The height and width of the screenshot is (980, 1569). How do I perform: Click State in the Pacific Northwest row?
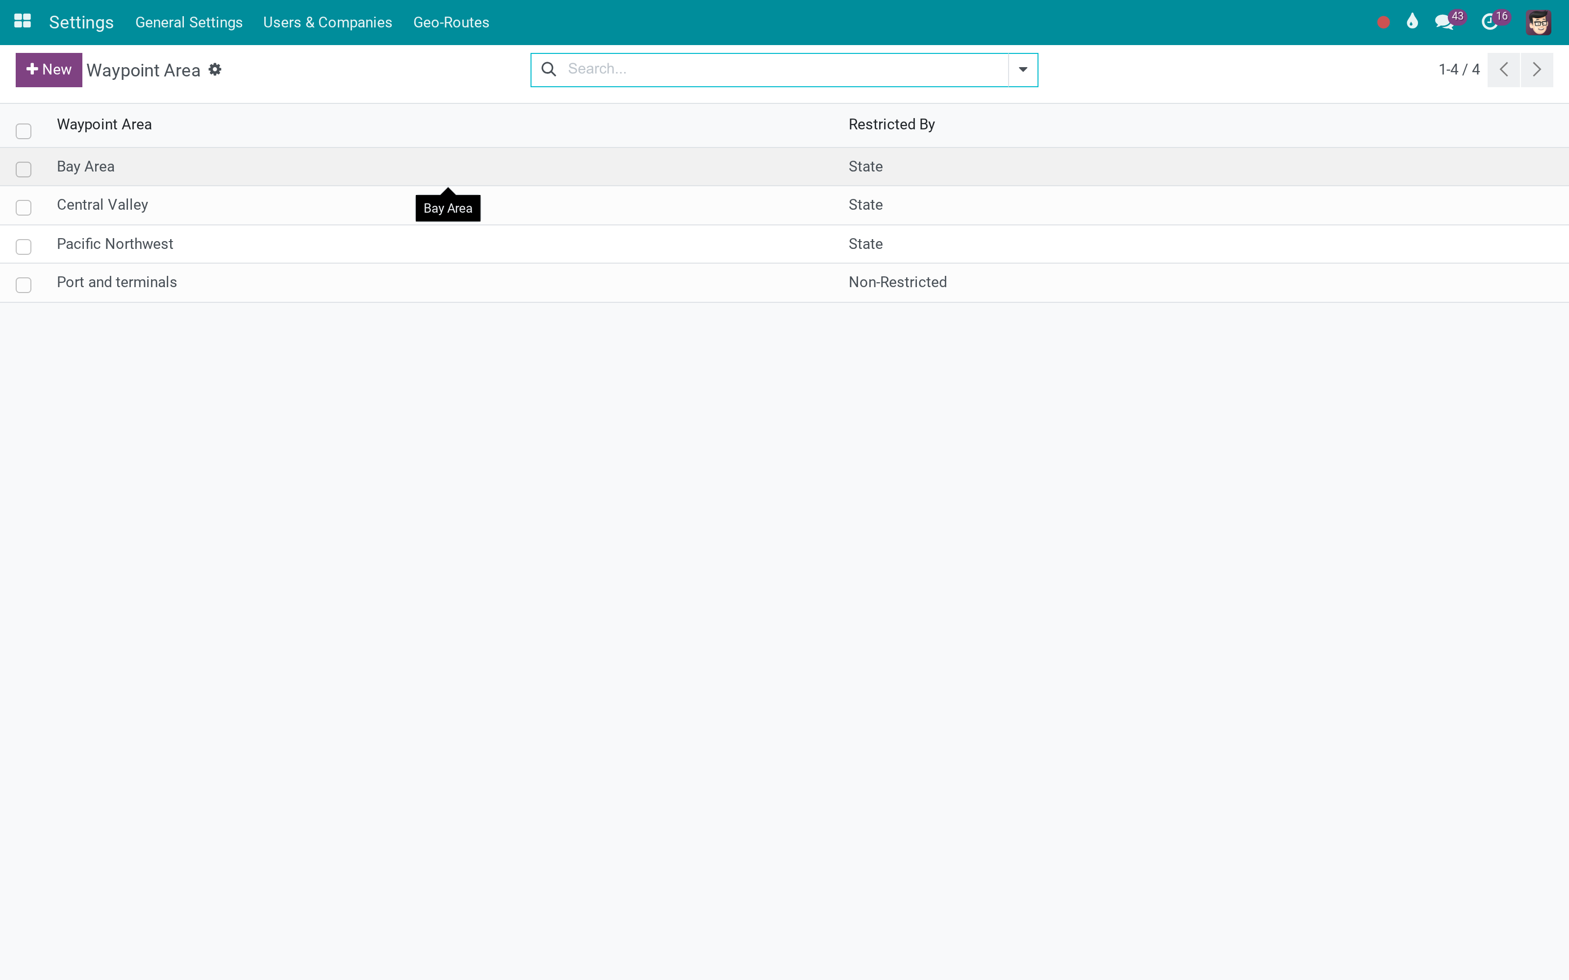[865, 244]
